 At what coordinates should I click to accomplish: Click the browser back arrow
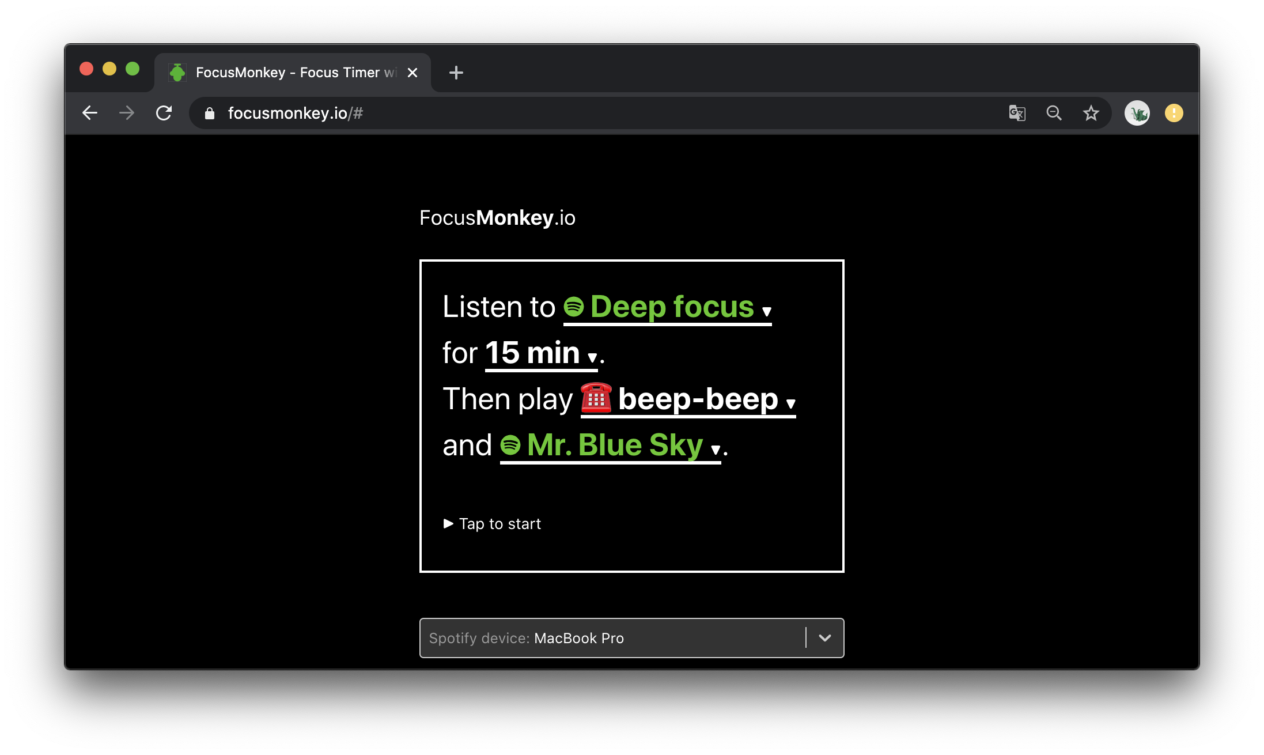coord(90,113)
